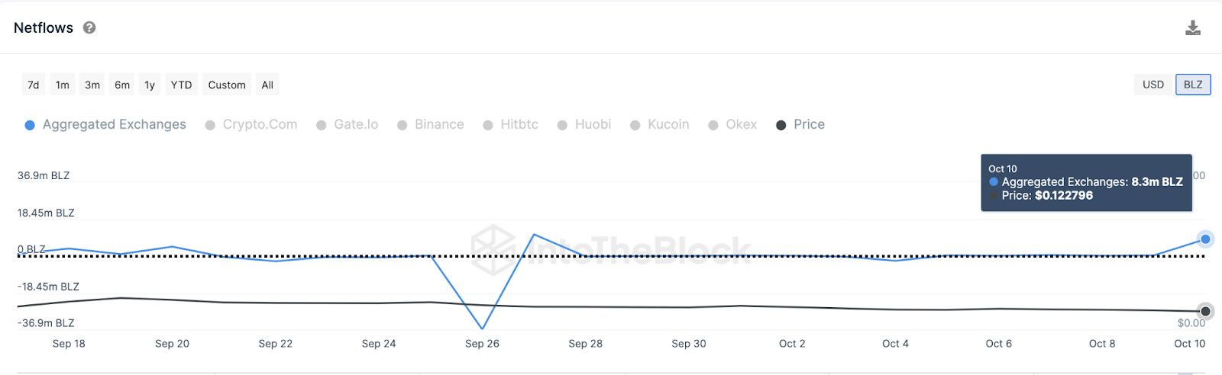Select the YTD range button
The image size is (1222, 375).
click(181, 85)
